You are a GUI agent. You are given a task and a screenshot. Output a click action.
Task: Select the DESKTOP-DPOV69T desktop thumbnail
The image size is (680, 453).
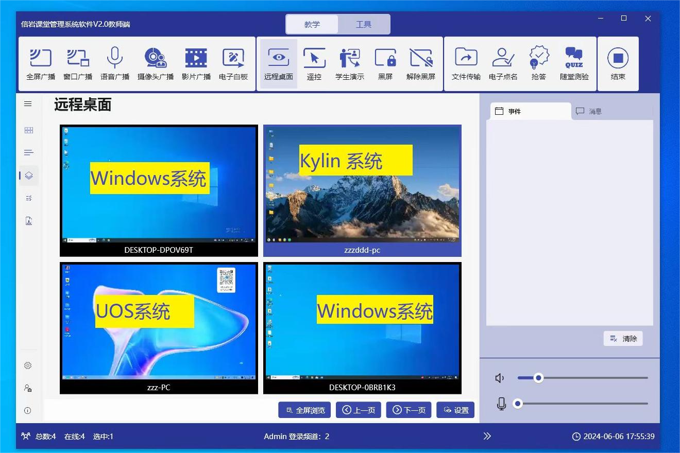coord(159,190)
